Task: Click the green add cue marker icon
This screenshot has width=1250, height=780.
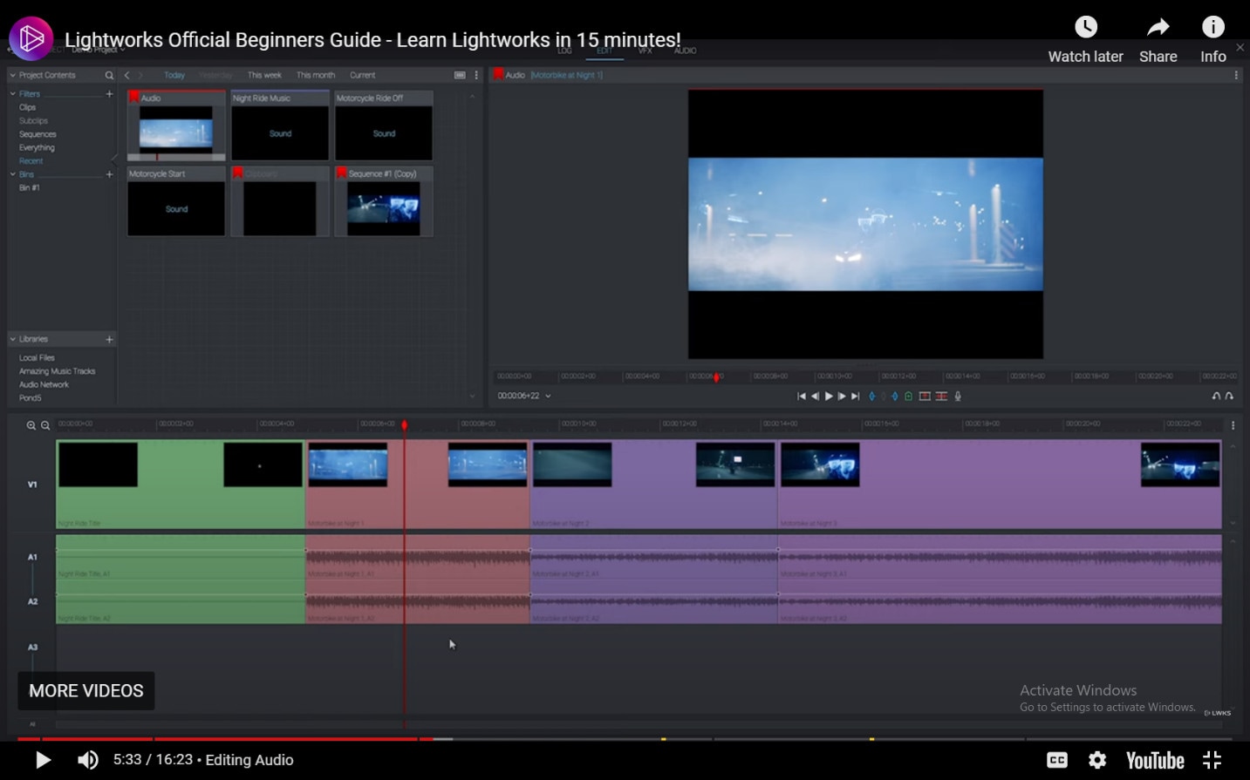Action: (908, 397)
